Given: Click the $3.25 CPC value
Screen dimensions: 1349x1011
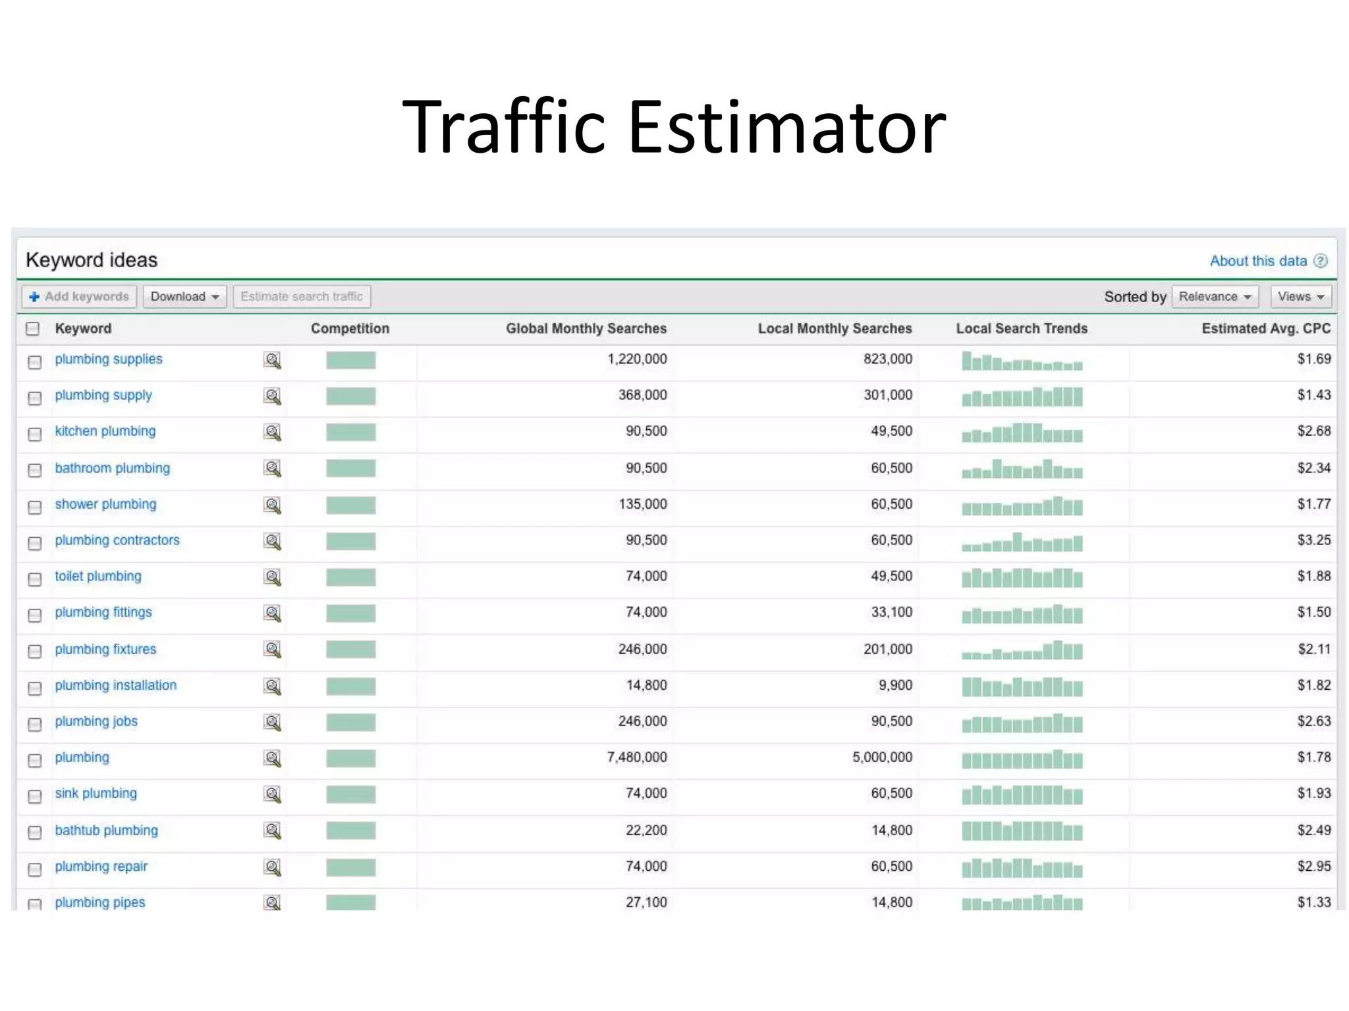Looking at the screenshot, I should [1314, 540].
